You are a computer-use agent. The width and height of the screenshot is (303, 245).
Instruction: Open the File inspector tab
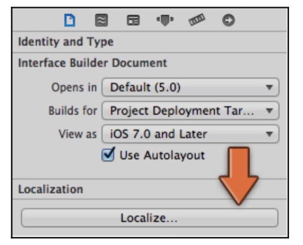pos(70,20)
